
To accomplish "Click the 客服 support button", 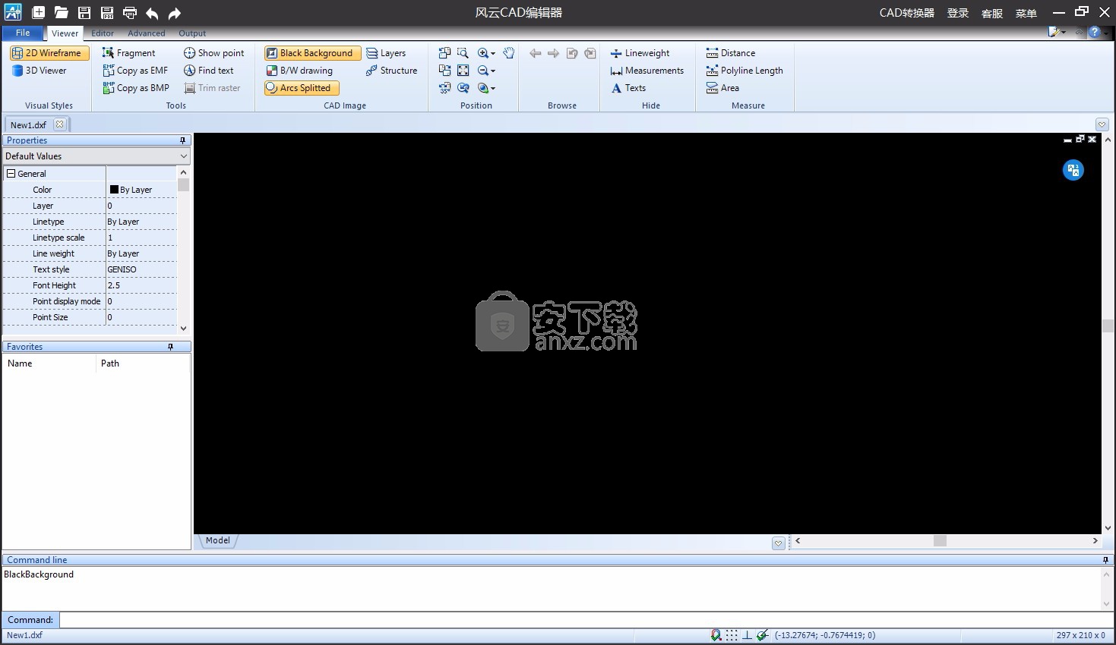I will tap(992, 13).
